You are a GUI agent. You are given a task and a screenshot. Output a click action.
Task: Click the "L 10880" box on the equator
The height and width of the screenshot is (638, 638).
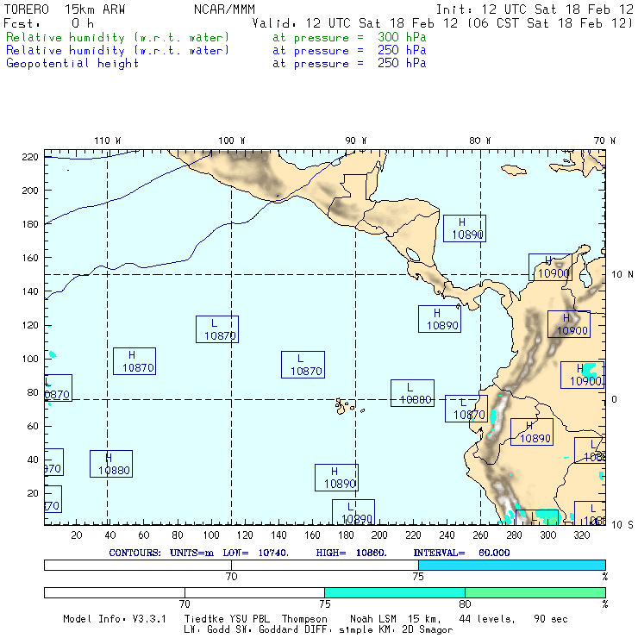[412, 393]
